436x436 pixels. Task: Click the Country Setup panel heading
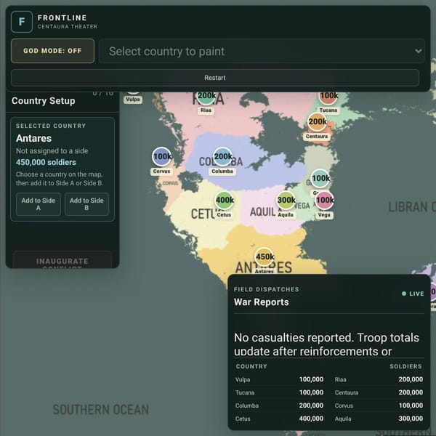(x=44, y=101)
